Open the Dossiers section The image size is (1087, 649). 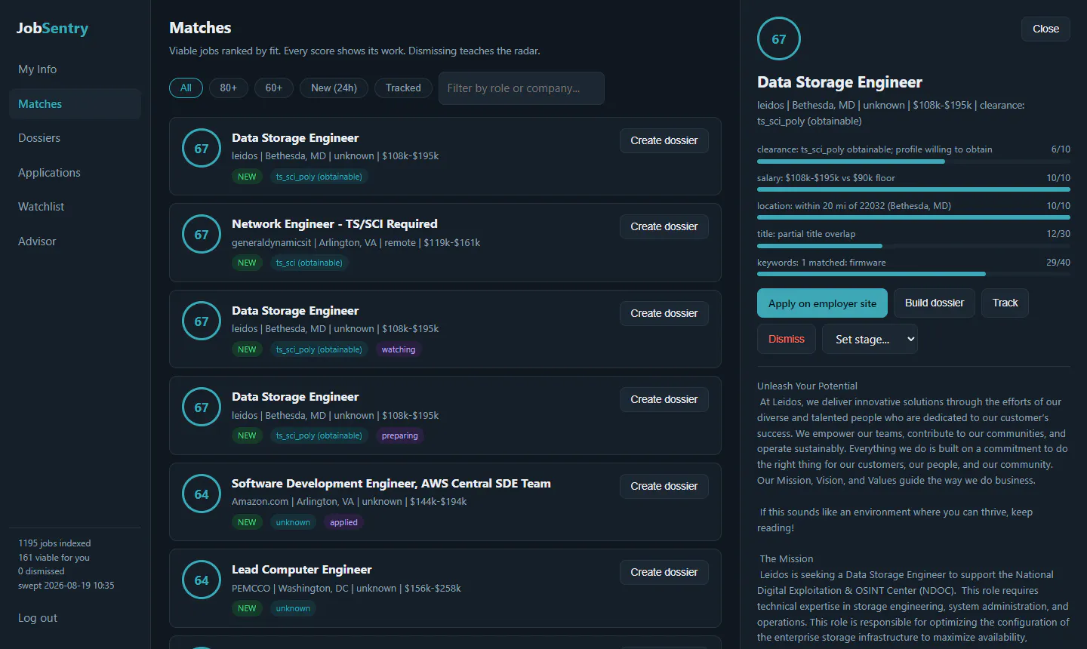click(x=75, y=138)
